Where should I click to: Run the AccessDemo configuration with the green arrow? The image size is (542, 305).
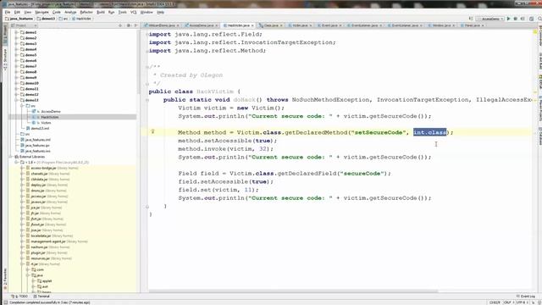tap(508, 19)
